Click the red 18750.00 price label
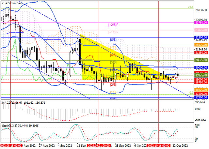Screen dimensions: 209x149 coord(201,82)
